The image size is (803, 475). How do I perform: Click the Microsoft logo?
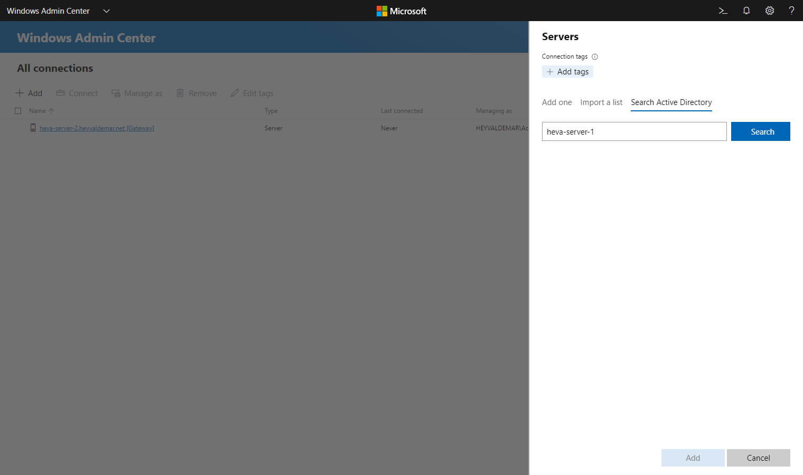[401, 11]
